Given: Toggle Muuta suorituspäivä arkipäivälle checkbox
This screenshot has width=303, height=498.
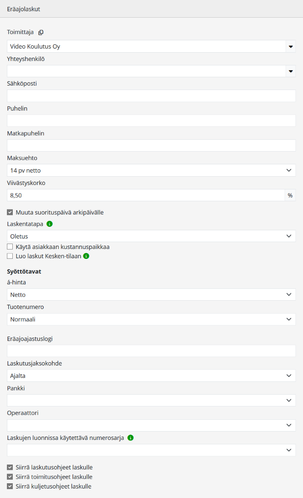Looking at the screenshot, I should tap(10, 212).
